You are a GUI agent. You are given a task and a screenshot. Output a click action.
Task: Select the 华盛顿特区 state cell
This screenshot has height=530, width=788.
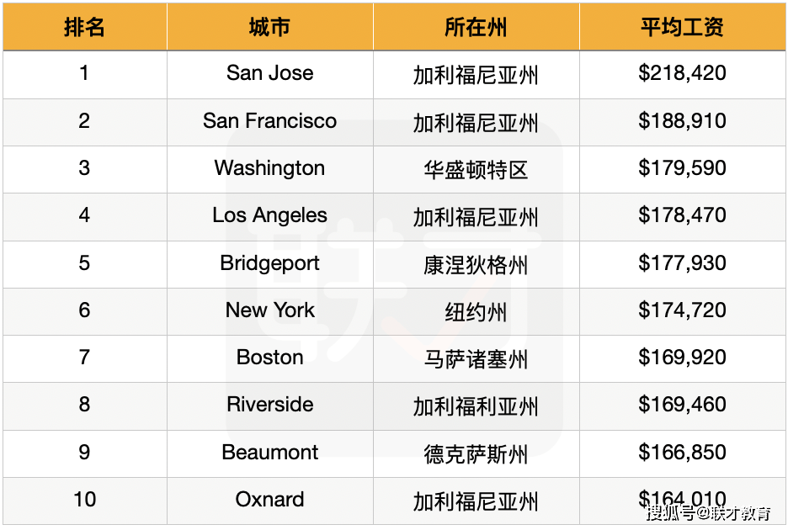pyautogui.click(x=476, y=169)
